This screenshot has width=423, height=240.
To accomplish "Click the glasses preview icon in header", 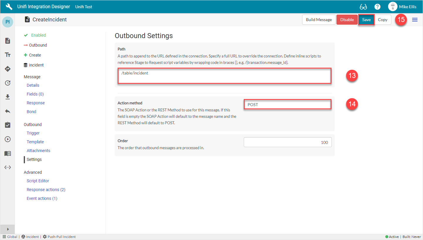I will tap(363, 7).
